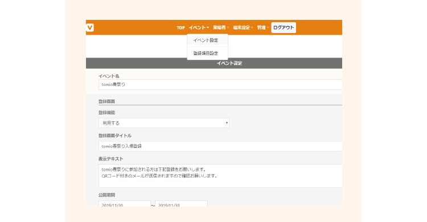Open the 登録機能 select box
The image size is (427, 222).
(x=164, y=123)
